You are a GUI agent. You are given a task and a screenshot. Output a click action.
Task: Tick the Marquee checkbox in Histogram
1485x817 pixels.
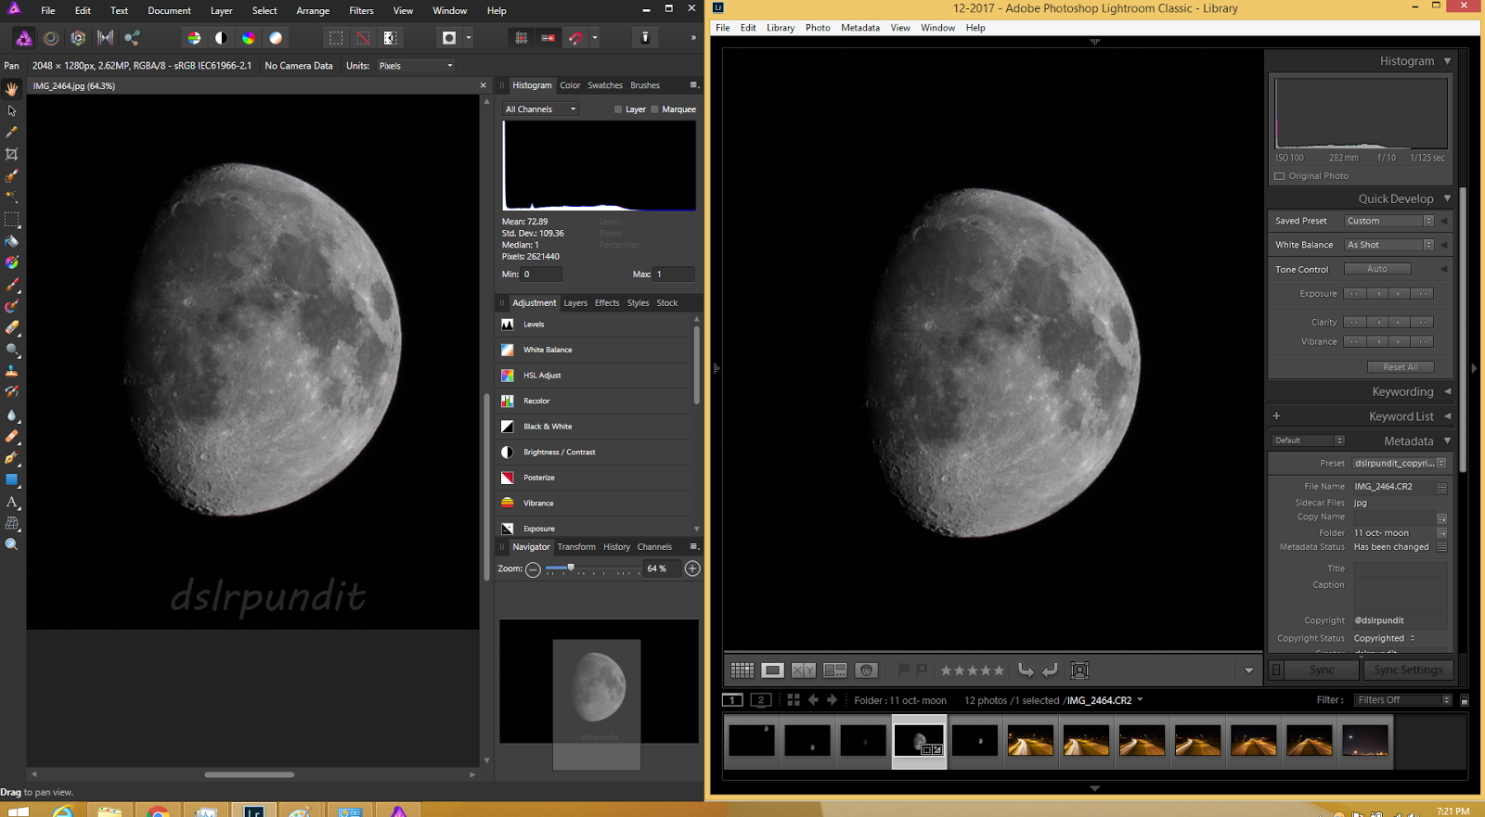click(655, 109)
